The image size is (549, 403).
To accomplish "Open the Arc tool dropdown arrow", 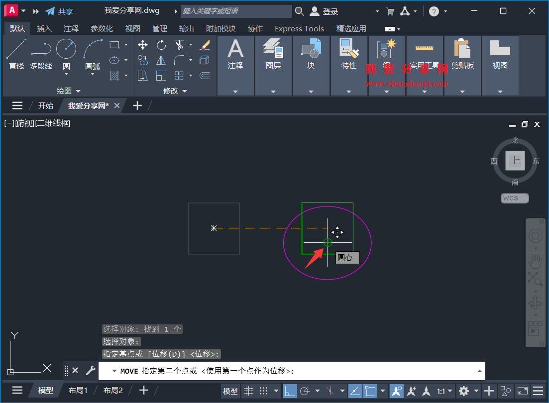I will click(93, 74).
